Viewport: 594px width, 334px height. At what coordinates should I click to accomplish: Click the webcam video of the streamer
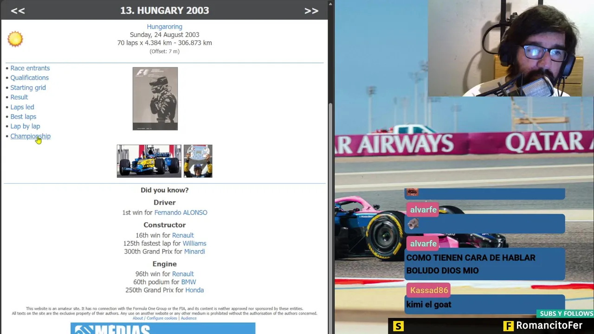510,48
